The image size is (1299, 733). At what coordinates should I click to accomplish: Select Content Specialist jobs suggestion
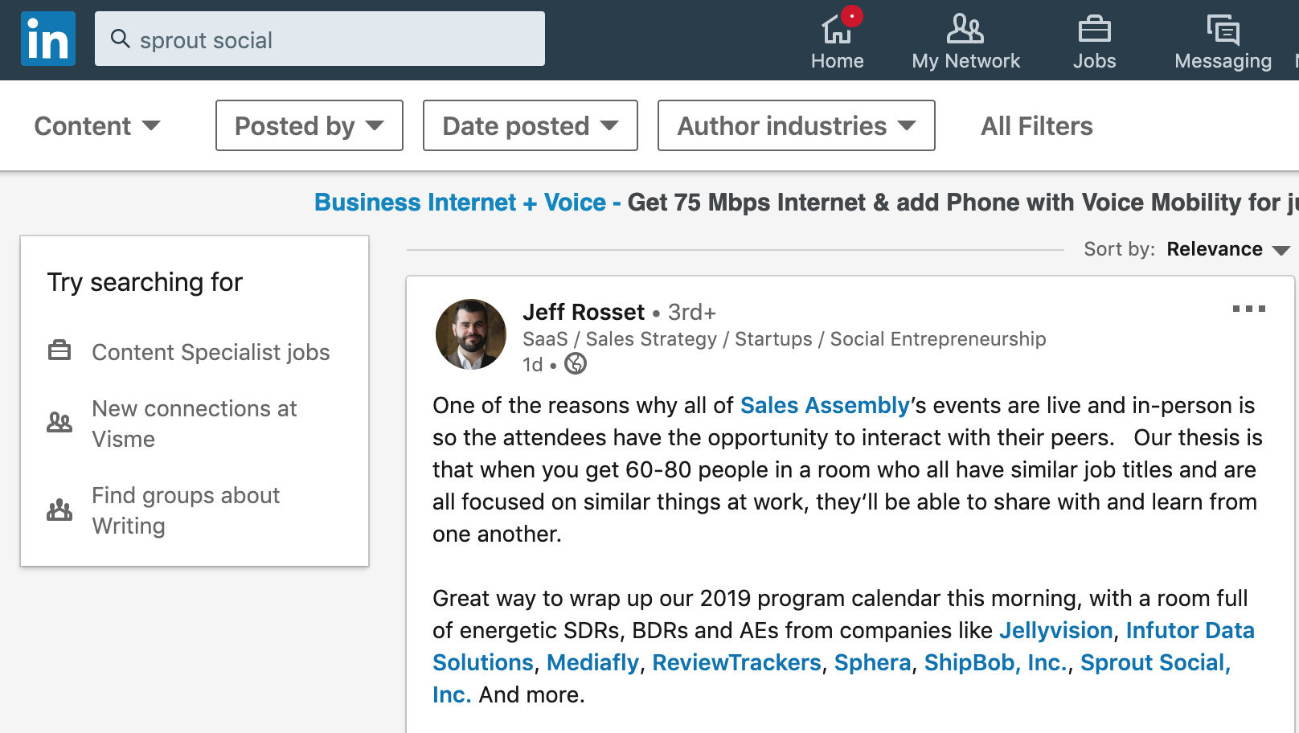tap(211, 352)
